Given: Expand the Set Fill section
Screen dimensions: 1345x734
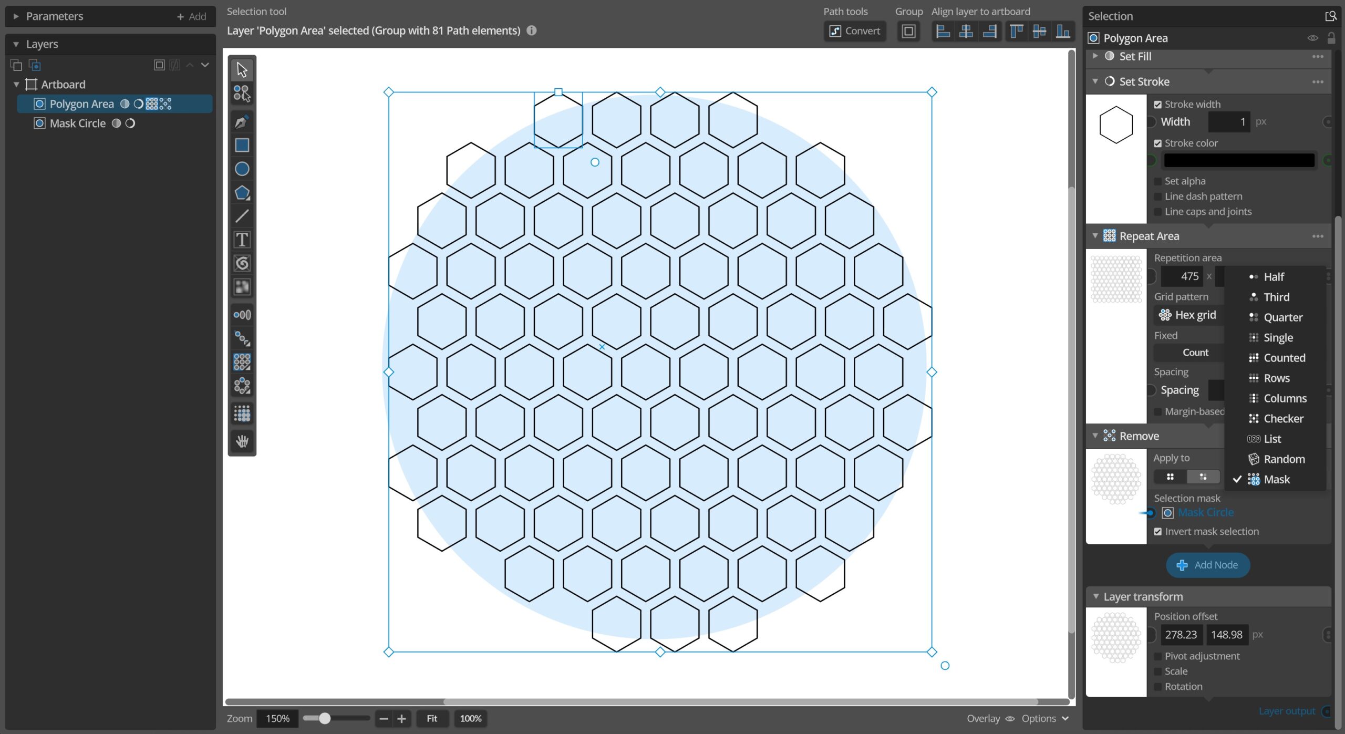Looking at the screenshot, I should (x=1095, y=56).
